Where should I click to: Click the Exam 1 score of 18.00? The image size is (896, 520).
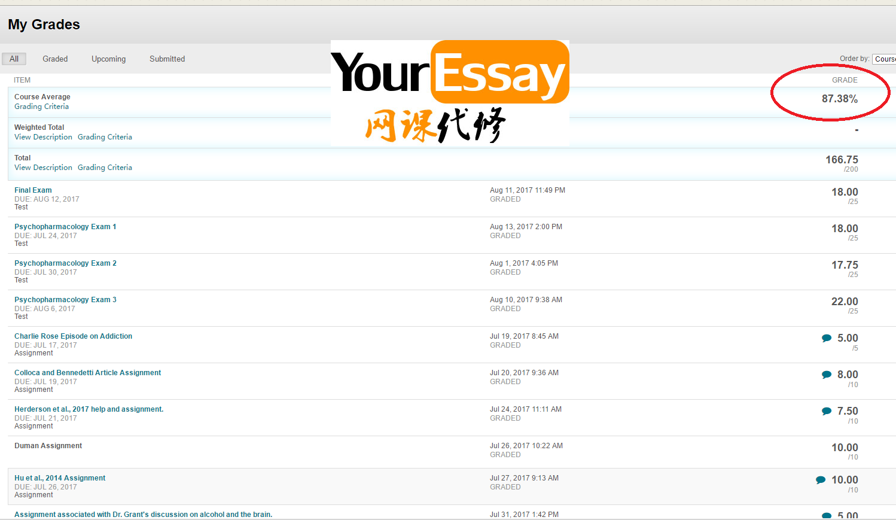845,229
